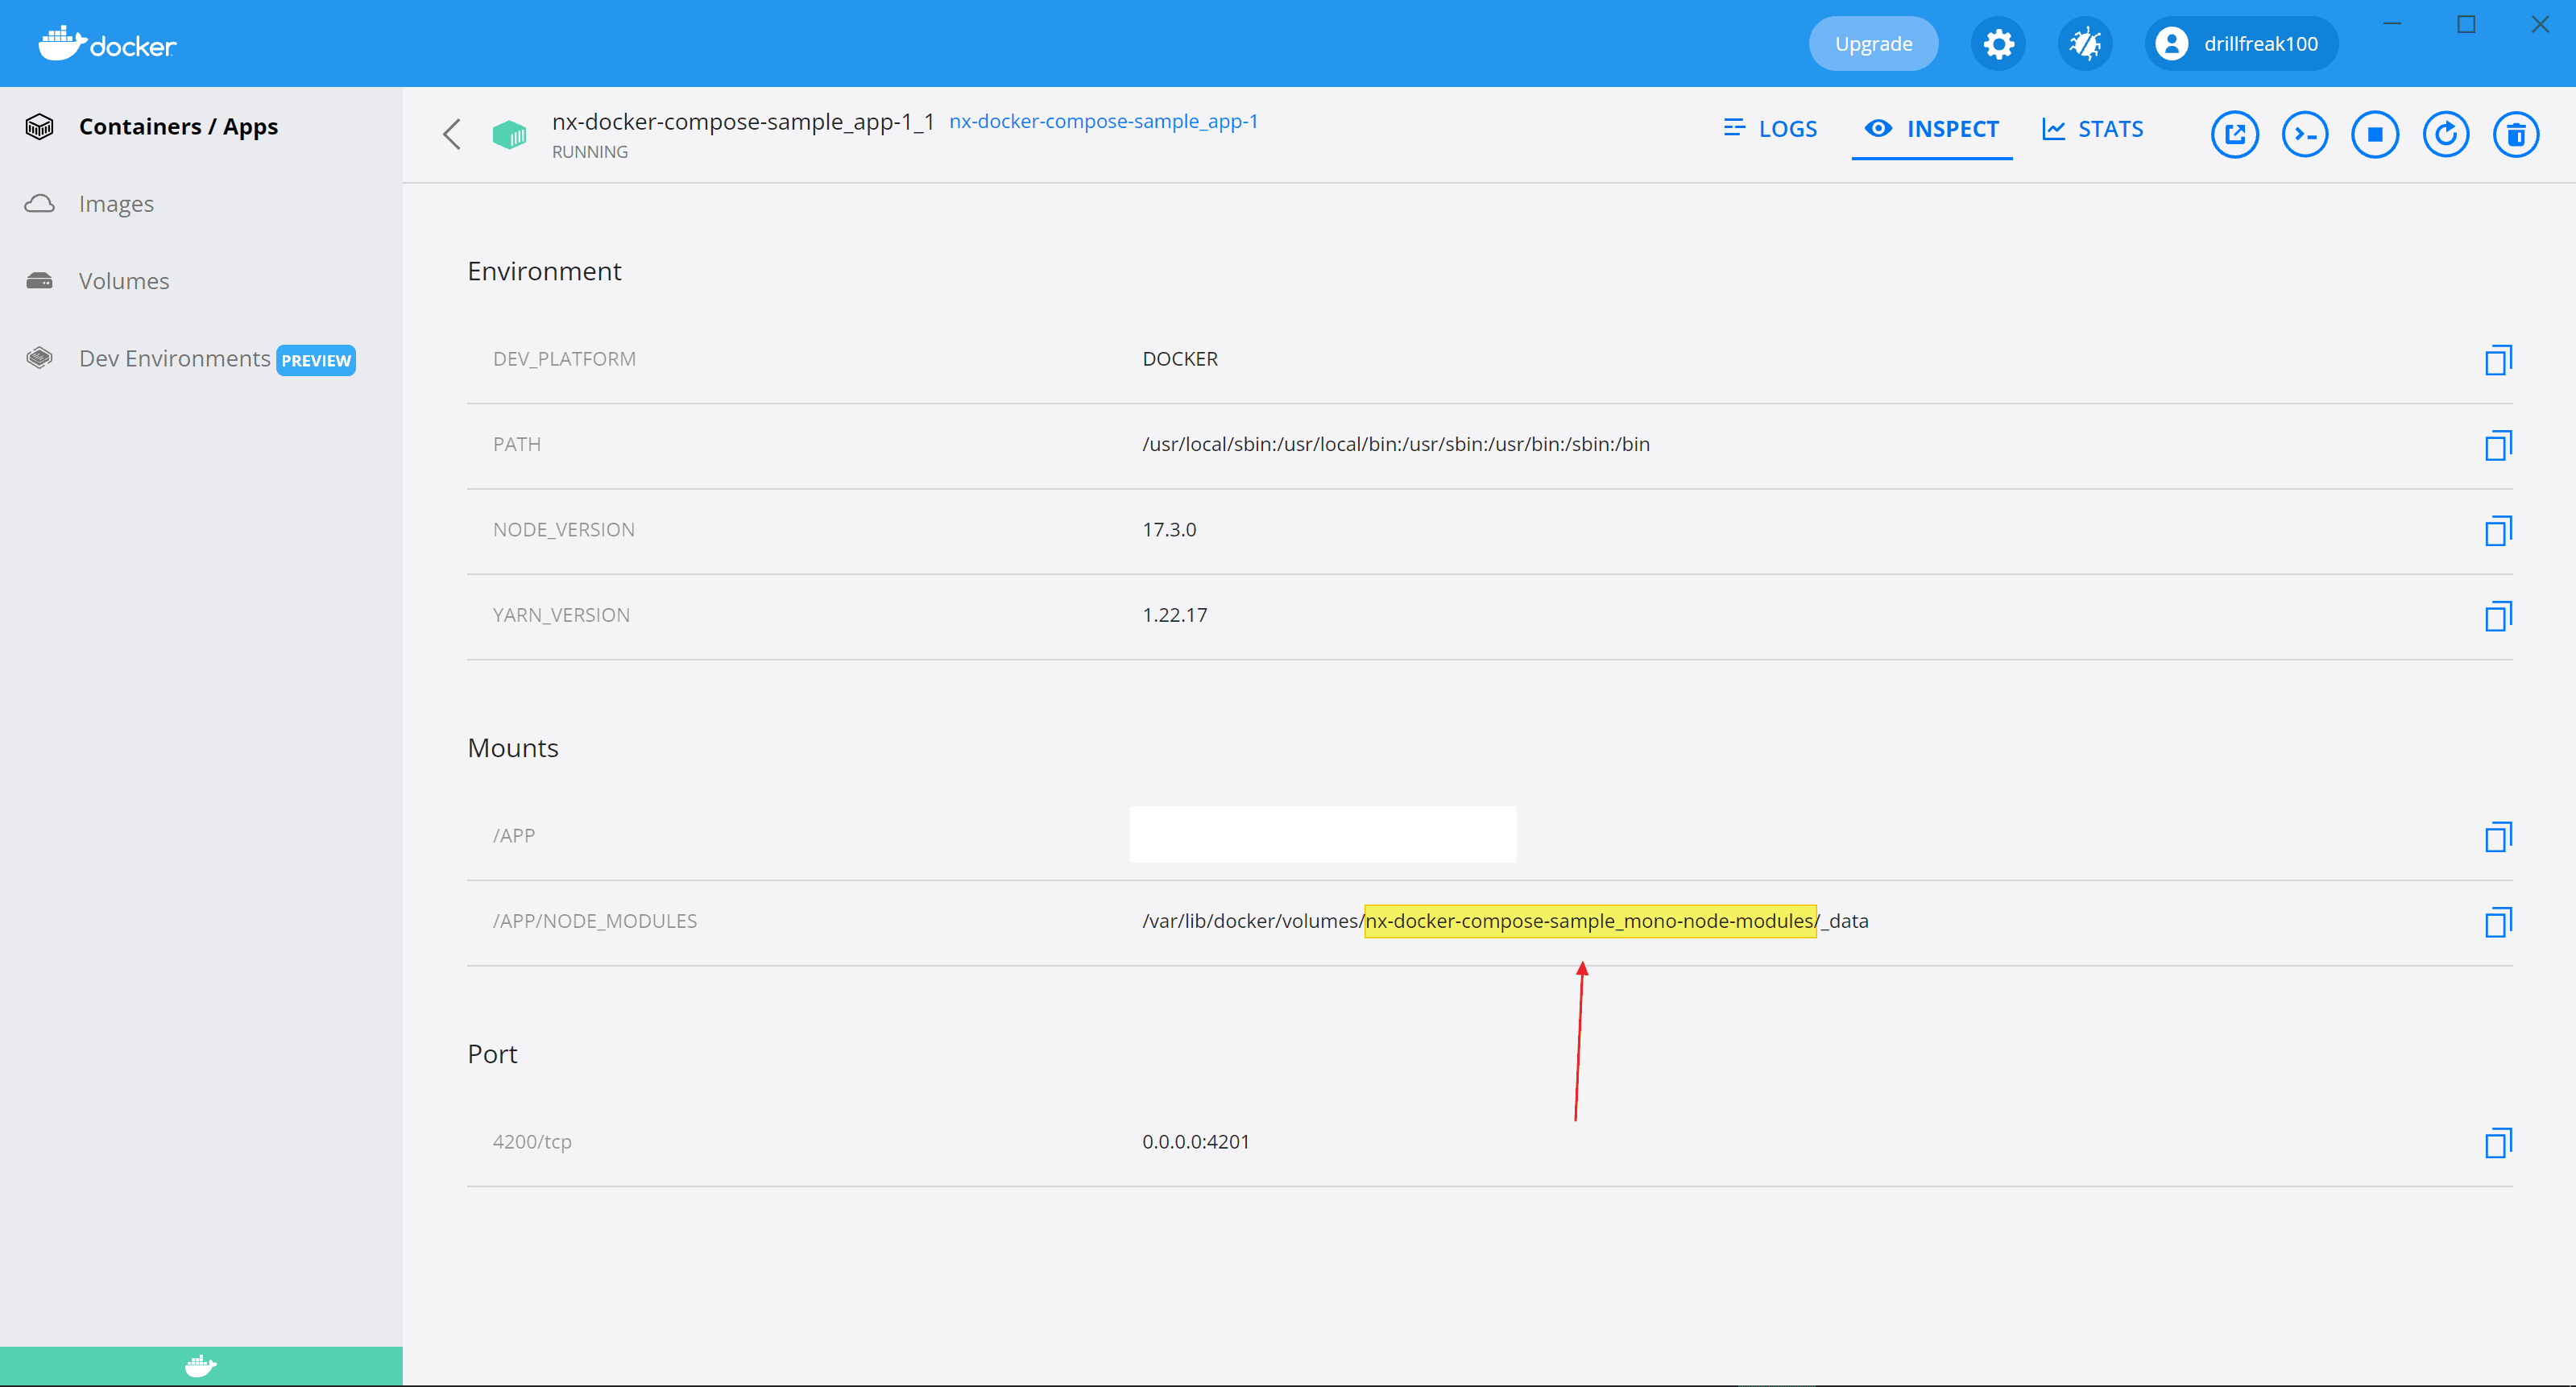Image resolution: width=2576 pixels, height=1387 pixels.
Task: Click the Docker whale status bar icon
Action: tap(201, 1365)
